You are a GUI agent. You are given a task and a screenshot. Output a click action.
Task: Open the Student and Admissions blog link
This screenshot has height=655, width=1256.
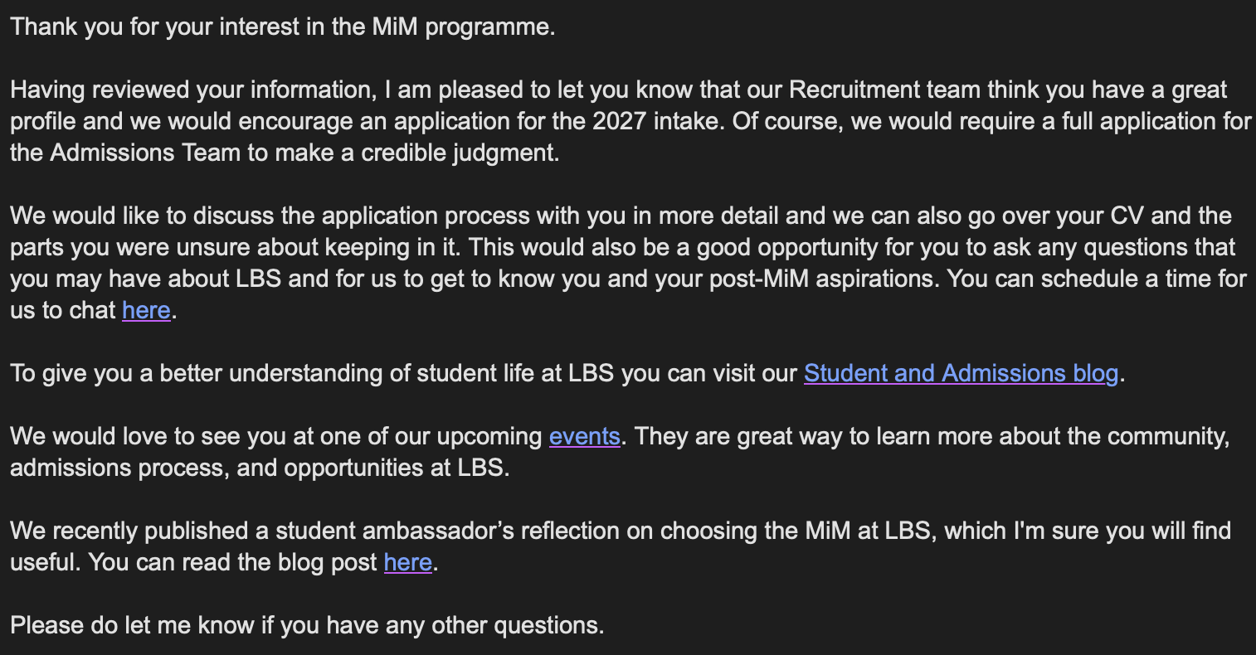click(961, 373)
